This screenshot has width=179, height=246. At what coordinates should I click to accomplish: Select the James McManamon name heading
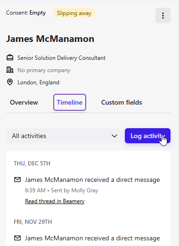[50, 39]
